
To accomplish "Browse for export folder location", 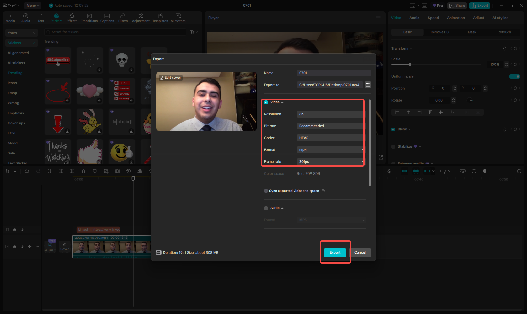I will coord(368,85).
